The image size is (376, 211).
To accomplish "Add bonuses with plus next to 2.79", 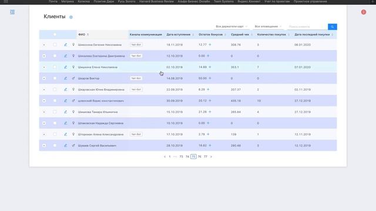I will [208, 134].
